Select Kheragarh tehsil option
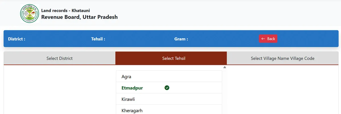Screen dimensions: 341x114 pos(132,110)
